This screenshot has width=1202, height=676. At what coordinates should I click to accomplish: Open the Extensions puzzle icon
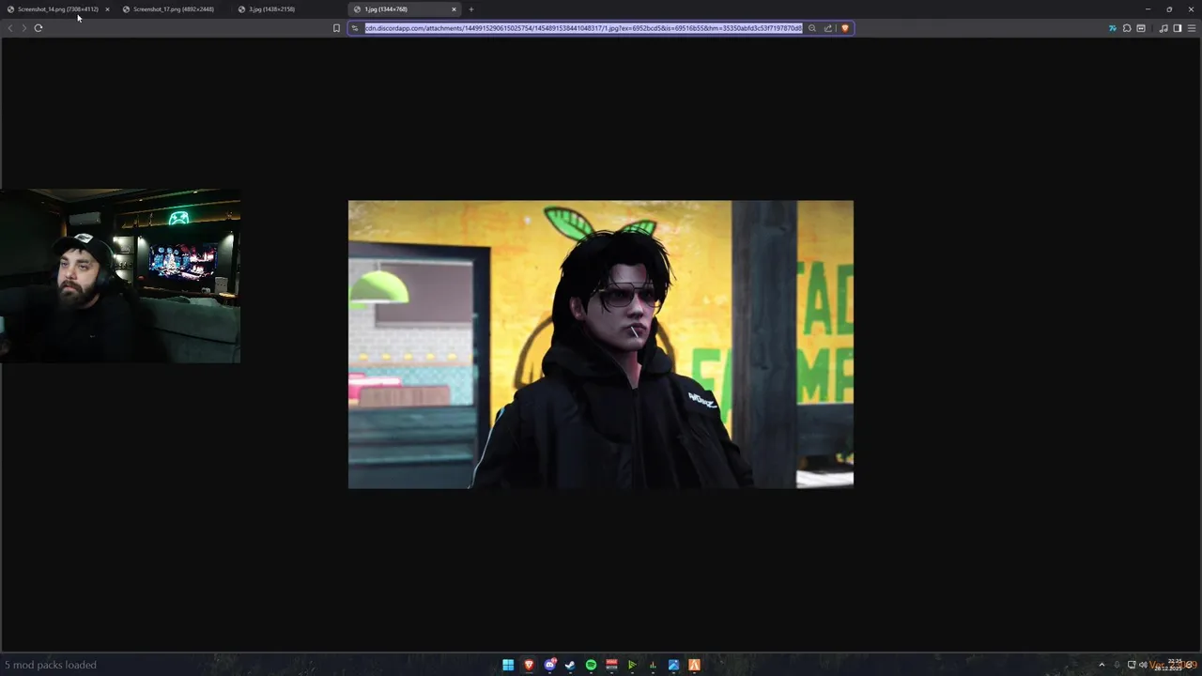pyautogui.click(x=1127, y=28)
